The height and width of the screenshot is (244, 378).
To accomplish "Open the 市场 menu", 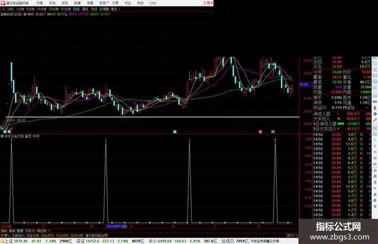I will point(52,3).
